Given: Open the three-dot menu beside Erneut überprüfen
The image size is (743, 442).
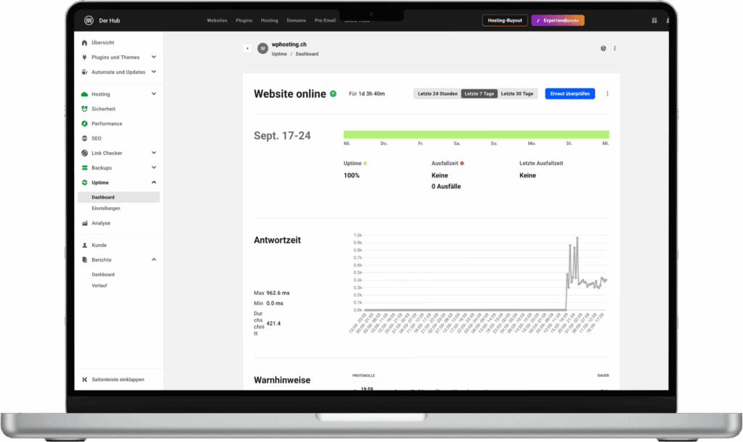Looking at the screenshot, I should click(x=607, y=93).
